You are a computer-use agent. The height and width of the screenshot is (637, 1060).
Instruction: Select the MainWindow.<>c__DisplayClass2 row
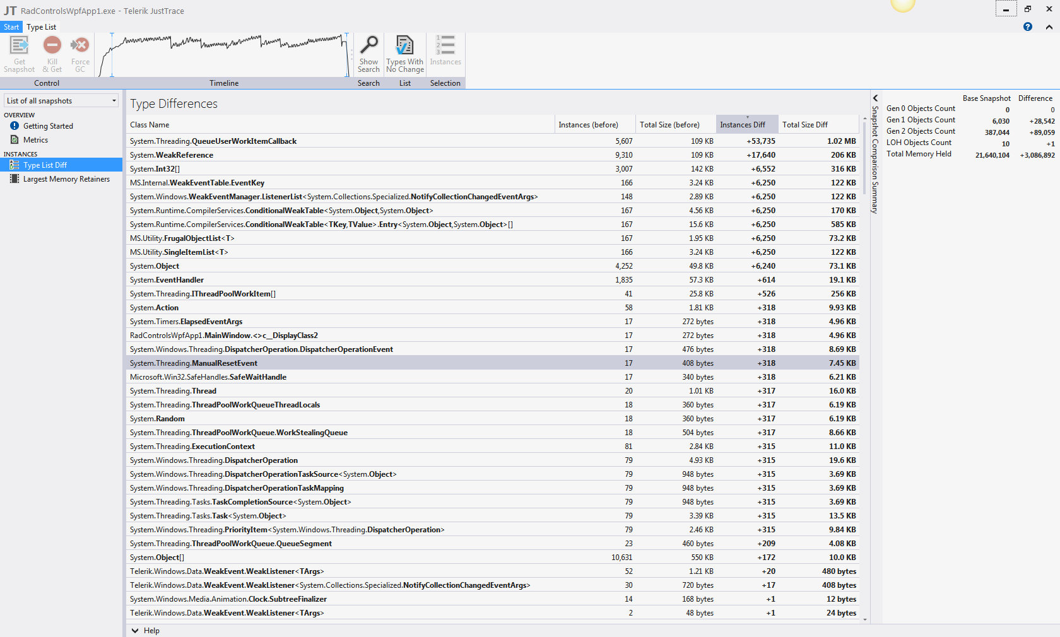(493, 336)
